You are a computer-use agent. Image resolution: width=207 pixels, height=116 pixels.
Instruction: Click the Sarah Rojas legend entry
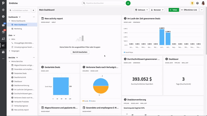(x=128, y=52)
